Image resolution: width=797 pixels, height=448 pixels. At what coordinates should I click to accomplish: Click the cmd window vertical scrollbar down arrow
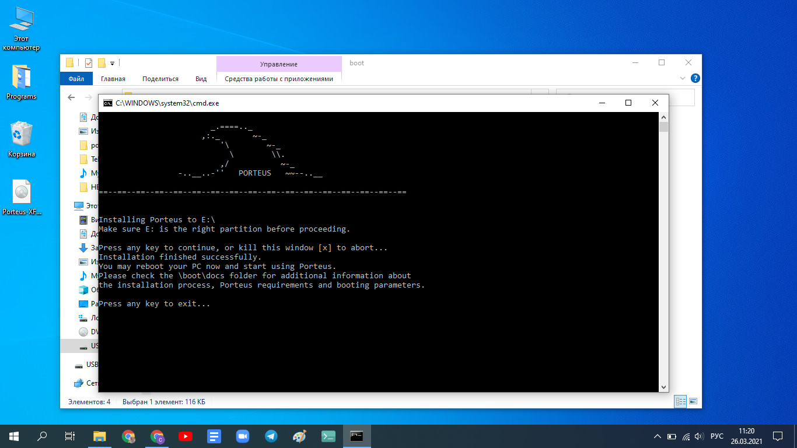(x=664, y=387)
